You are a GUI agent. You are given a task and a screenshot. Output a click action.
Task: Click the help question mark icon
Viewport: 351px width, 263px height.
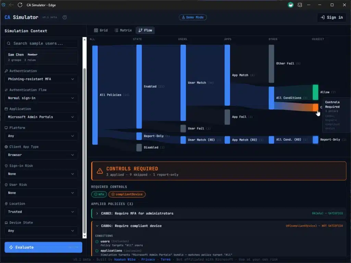pyautogui.click(x=65, y=17)
